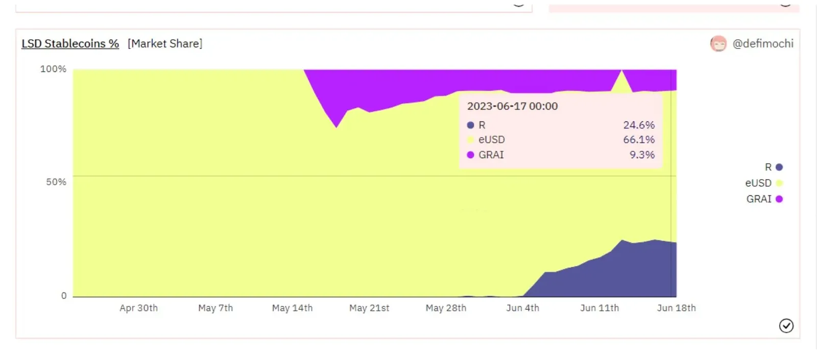Screen dimensions: 817x352
Task: Click the Jun 18th axis label
Action: pos(676,308)
